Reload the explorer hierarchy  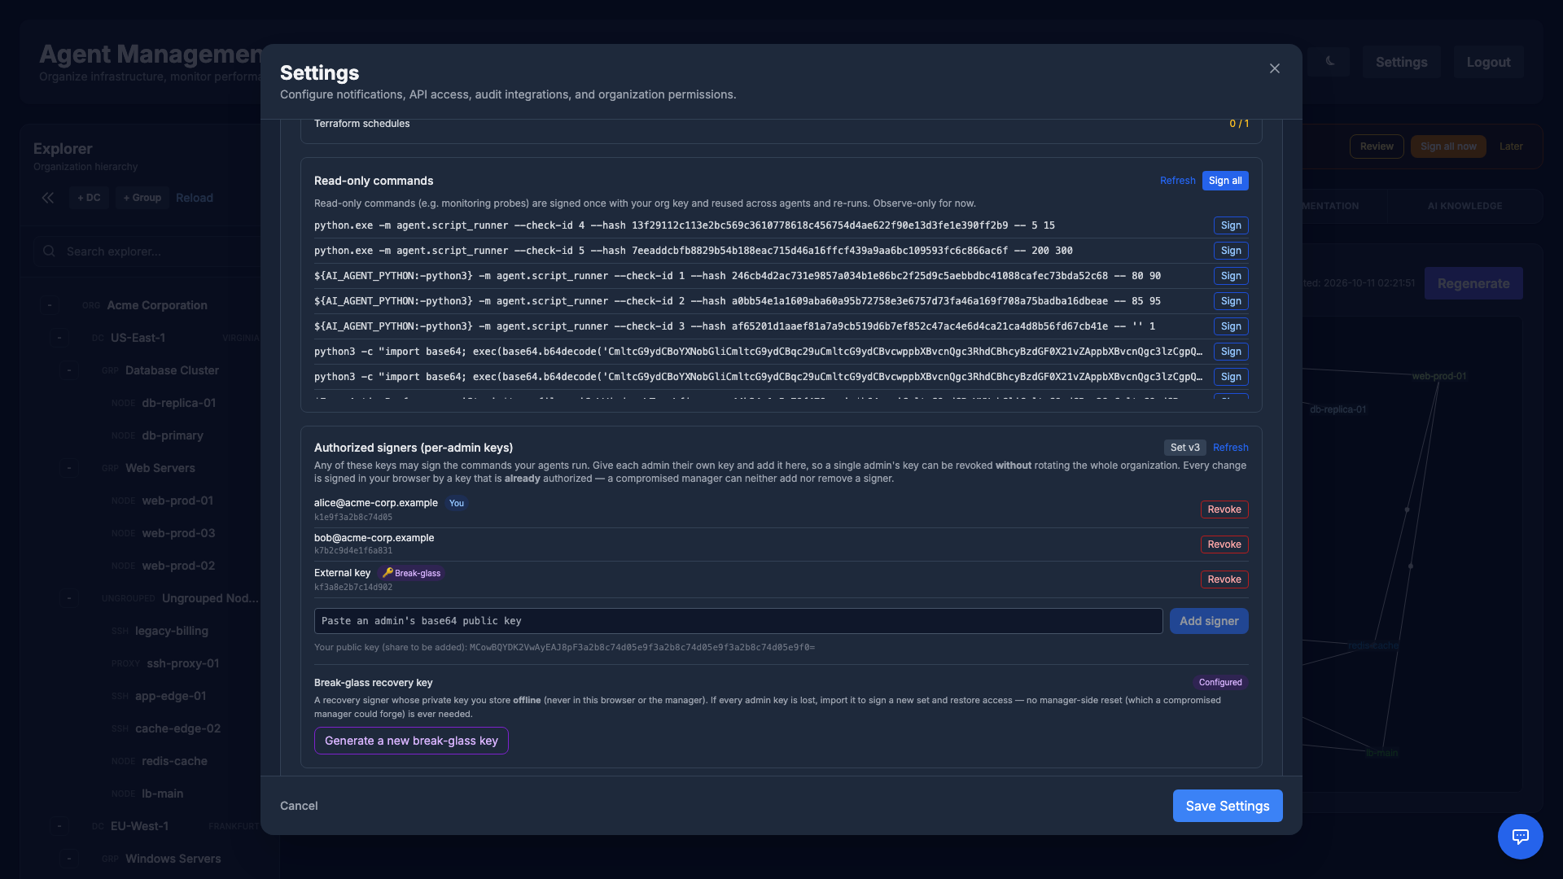195,198
